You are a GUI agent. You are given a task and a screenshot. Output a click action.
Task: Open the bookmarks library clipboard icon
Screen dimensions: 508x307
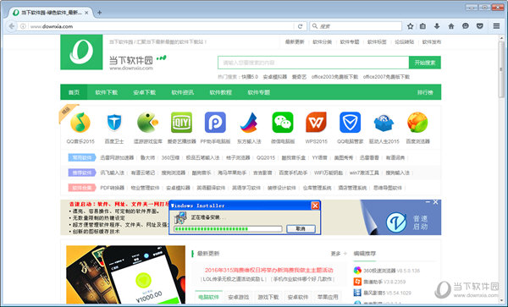click(422, 26)
